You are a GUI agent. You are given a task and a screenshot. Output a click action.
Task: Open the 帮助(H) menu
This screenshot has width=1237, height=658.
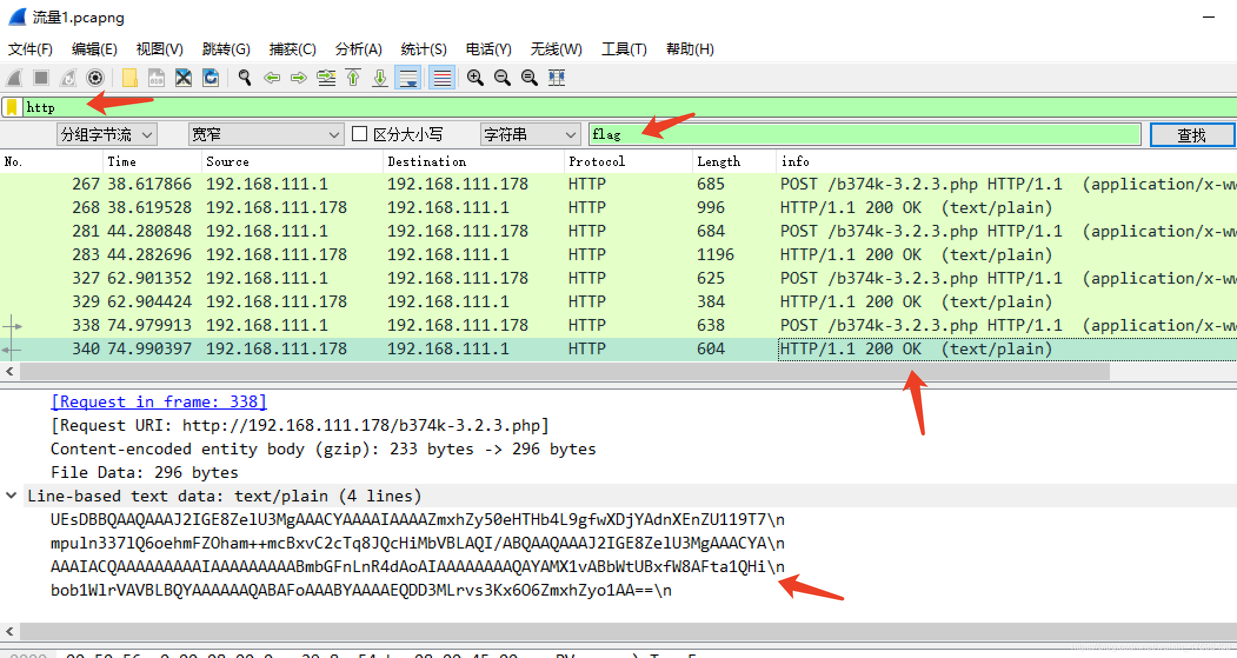pos(690,49)
